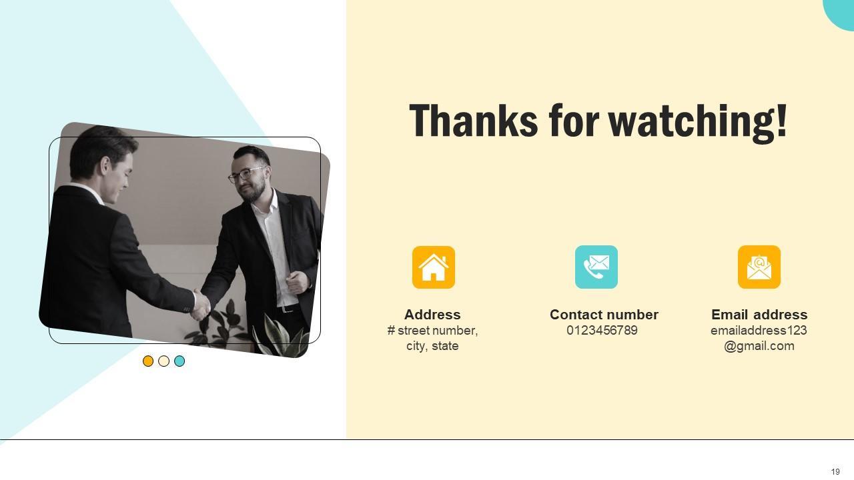854x480 pixels.
Task: Click the Email address heading
Action: coord(759,315)
